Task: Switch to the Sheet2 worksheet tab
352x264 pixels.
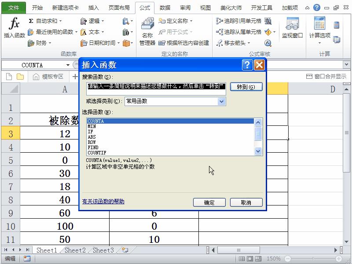Action: [75, 250]
